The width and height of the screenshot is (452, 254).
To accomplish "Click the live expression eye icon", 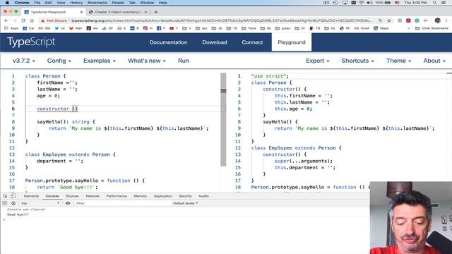I will click(x=68, y=203).
